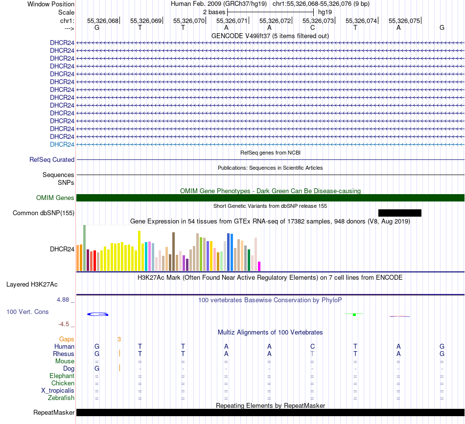Open Gene Expression in 54 tissues GTEx title

click(x=270, y=222)
